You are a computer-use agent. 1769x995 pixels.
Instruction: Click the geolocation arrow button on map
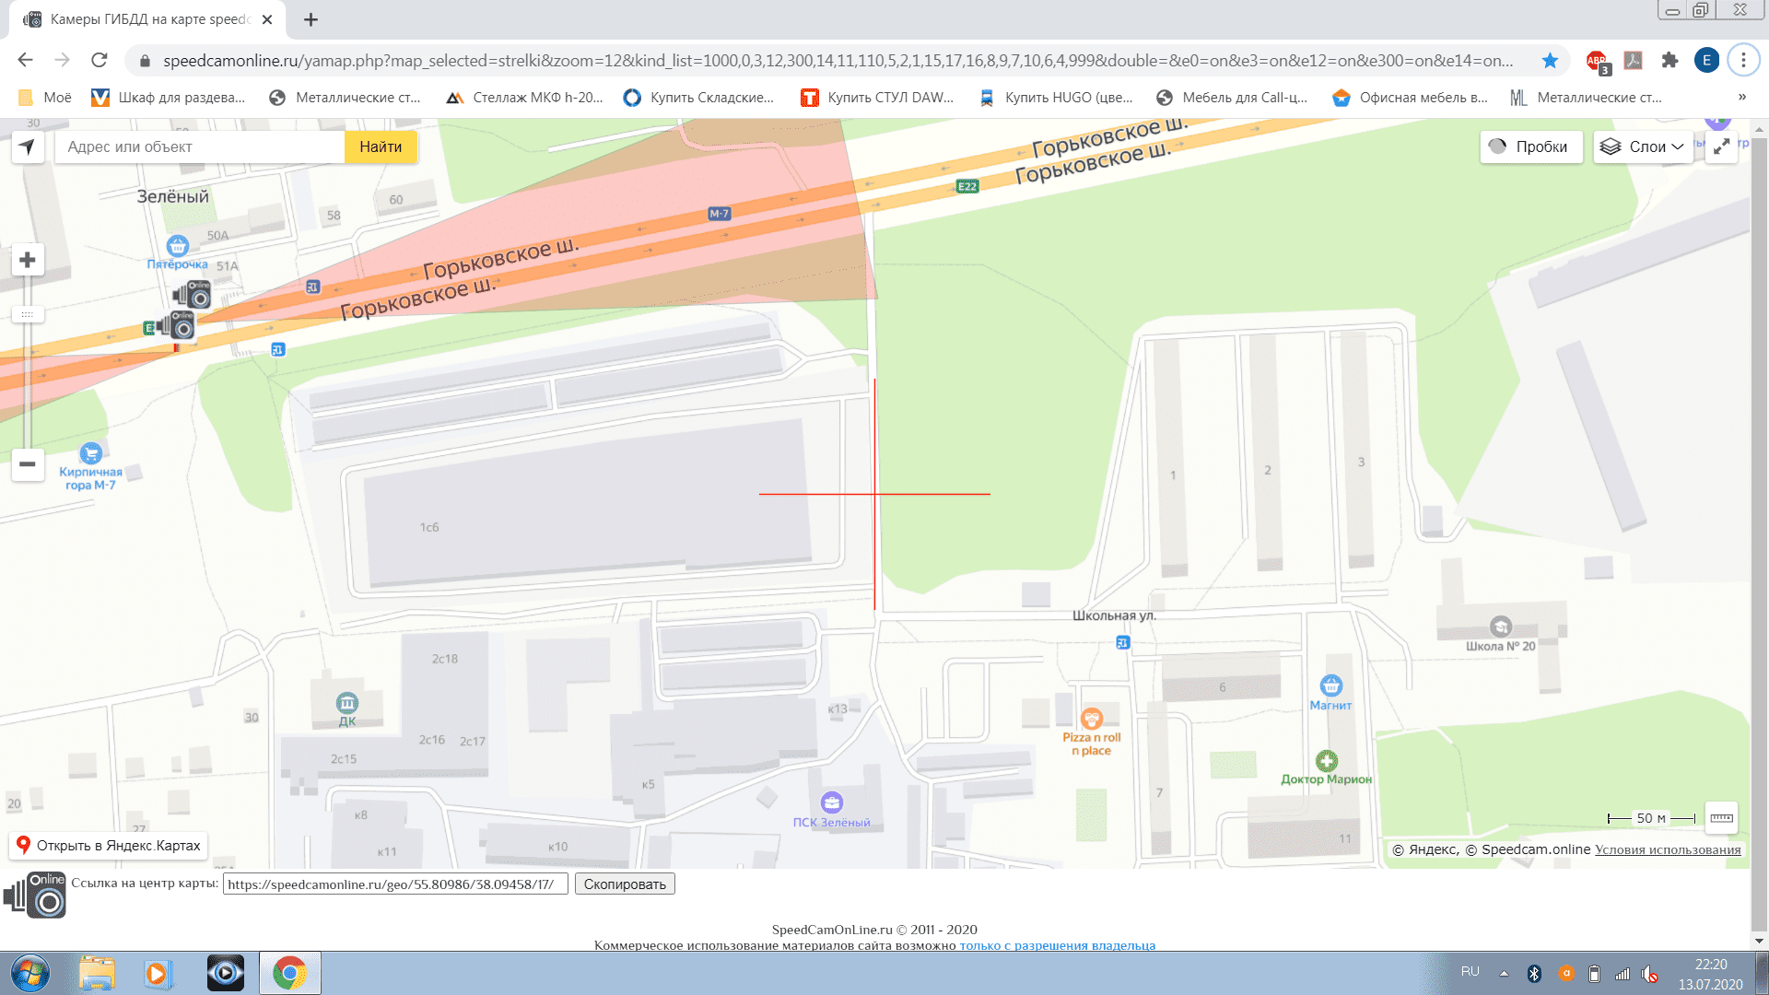click(28, 147)
